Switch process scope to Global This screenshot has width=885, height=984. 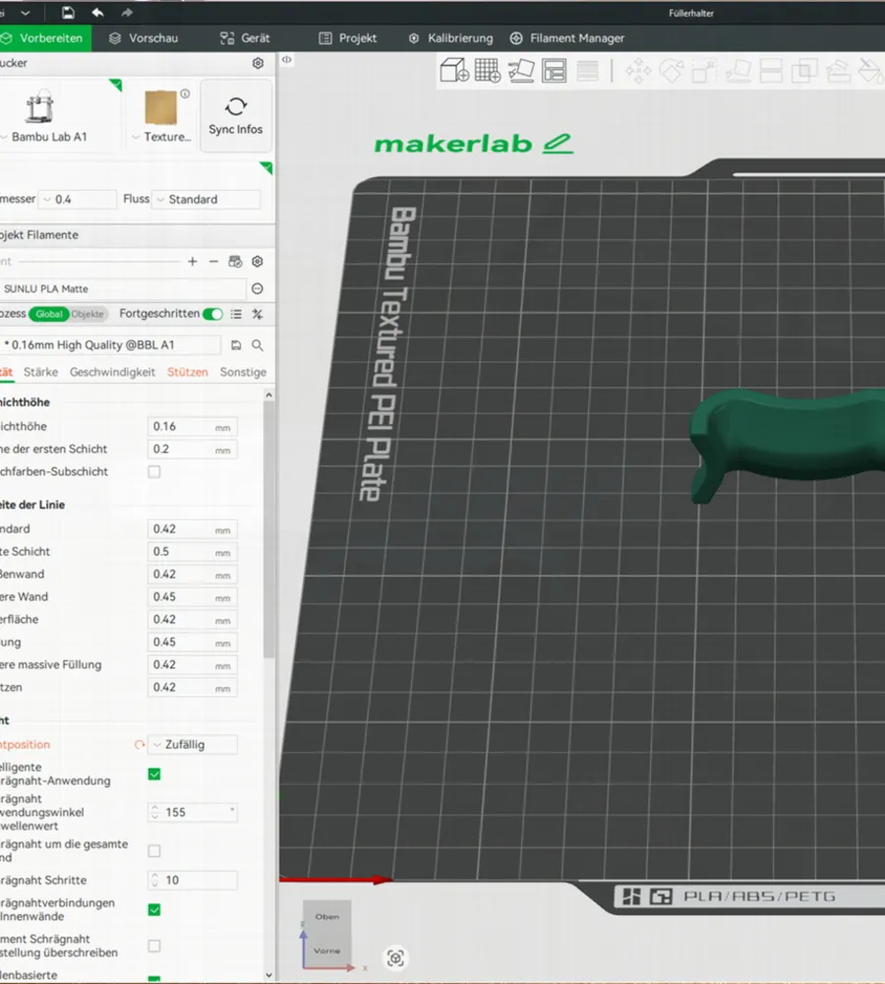pyautogui.click(x=49, y=314)
